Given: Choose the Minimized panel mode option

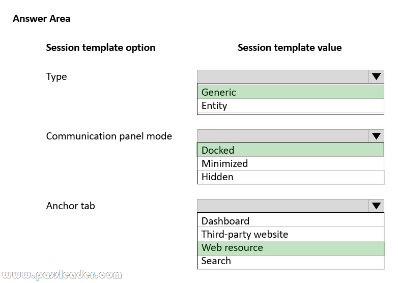Looking at the screenshot, I should point(290,163).
